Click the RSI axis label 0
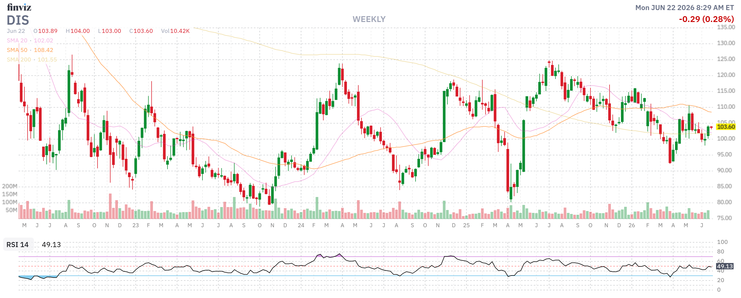The height and width of the screenshot is (298, 741). pos(719,290)
